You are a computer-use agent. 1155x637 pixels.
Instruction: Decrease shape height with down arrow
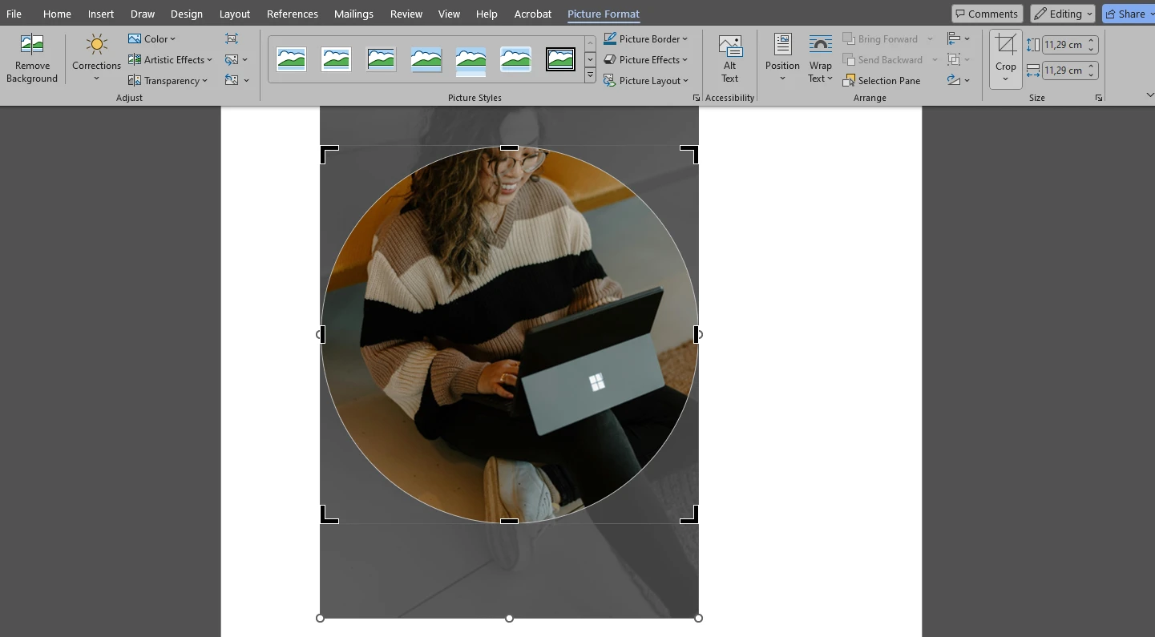click(1092, 50)
